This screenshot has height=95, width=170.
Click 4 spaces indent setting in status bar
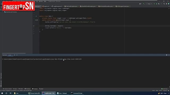[x=165, y=91]
